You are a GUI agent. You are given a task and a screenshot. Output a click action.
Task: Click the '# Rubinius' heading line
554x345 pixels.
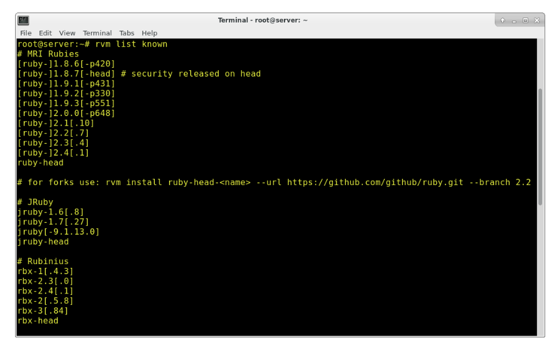(x=43, y=261)
